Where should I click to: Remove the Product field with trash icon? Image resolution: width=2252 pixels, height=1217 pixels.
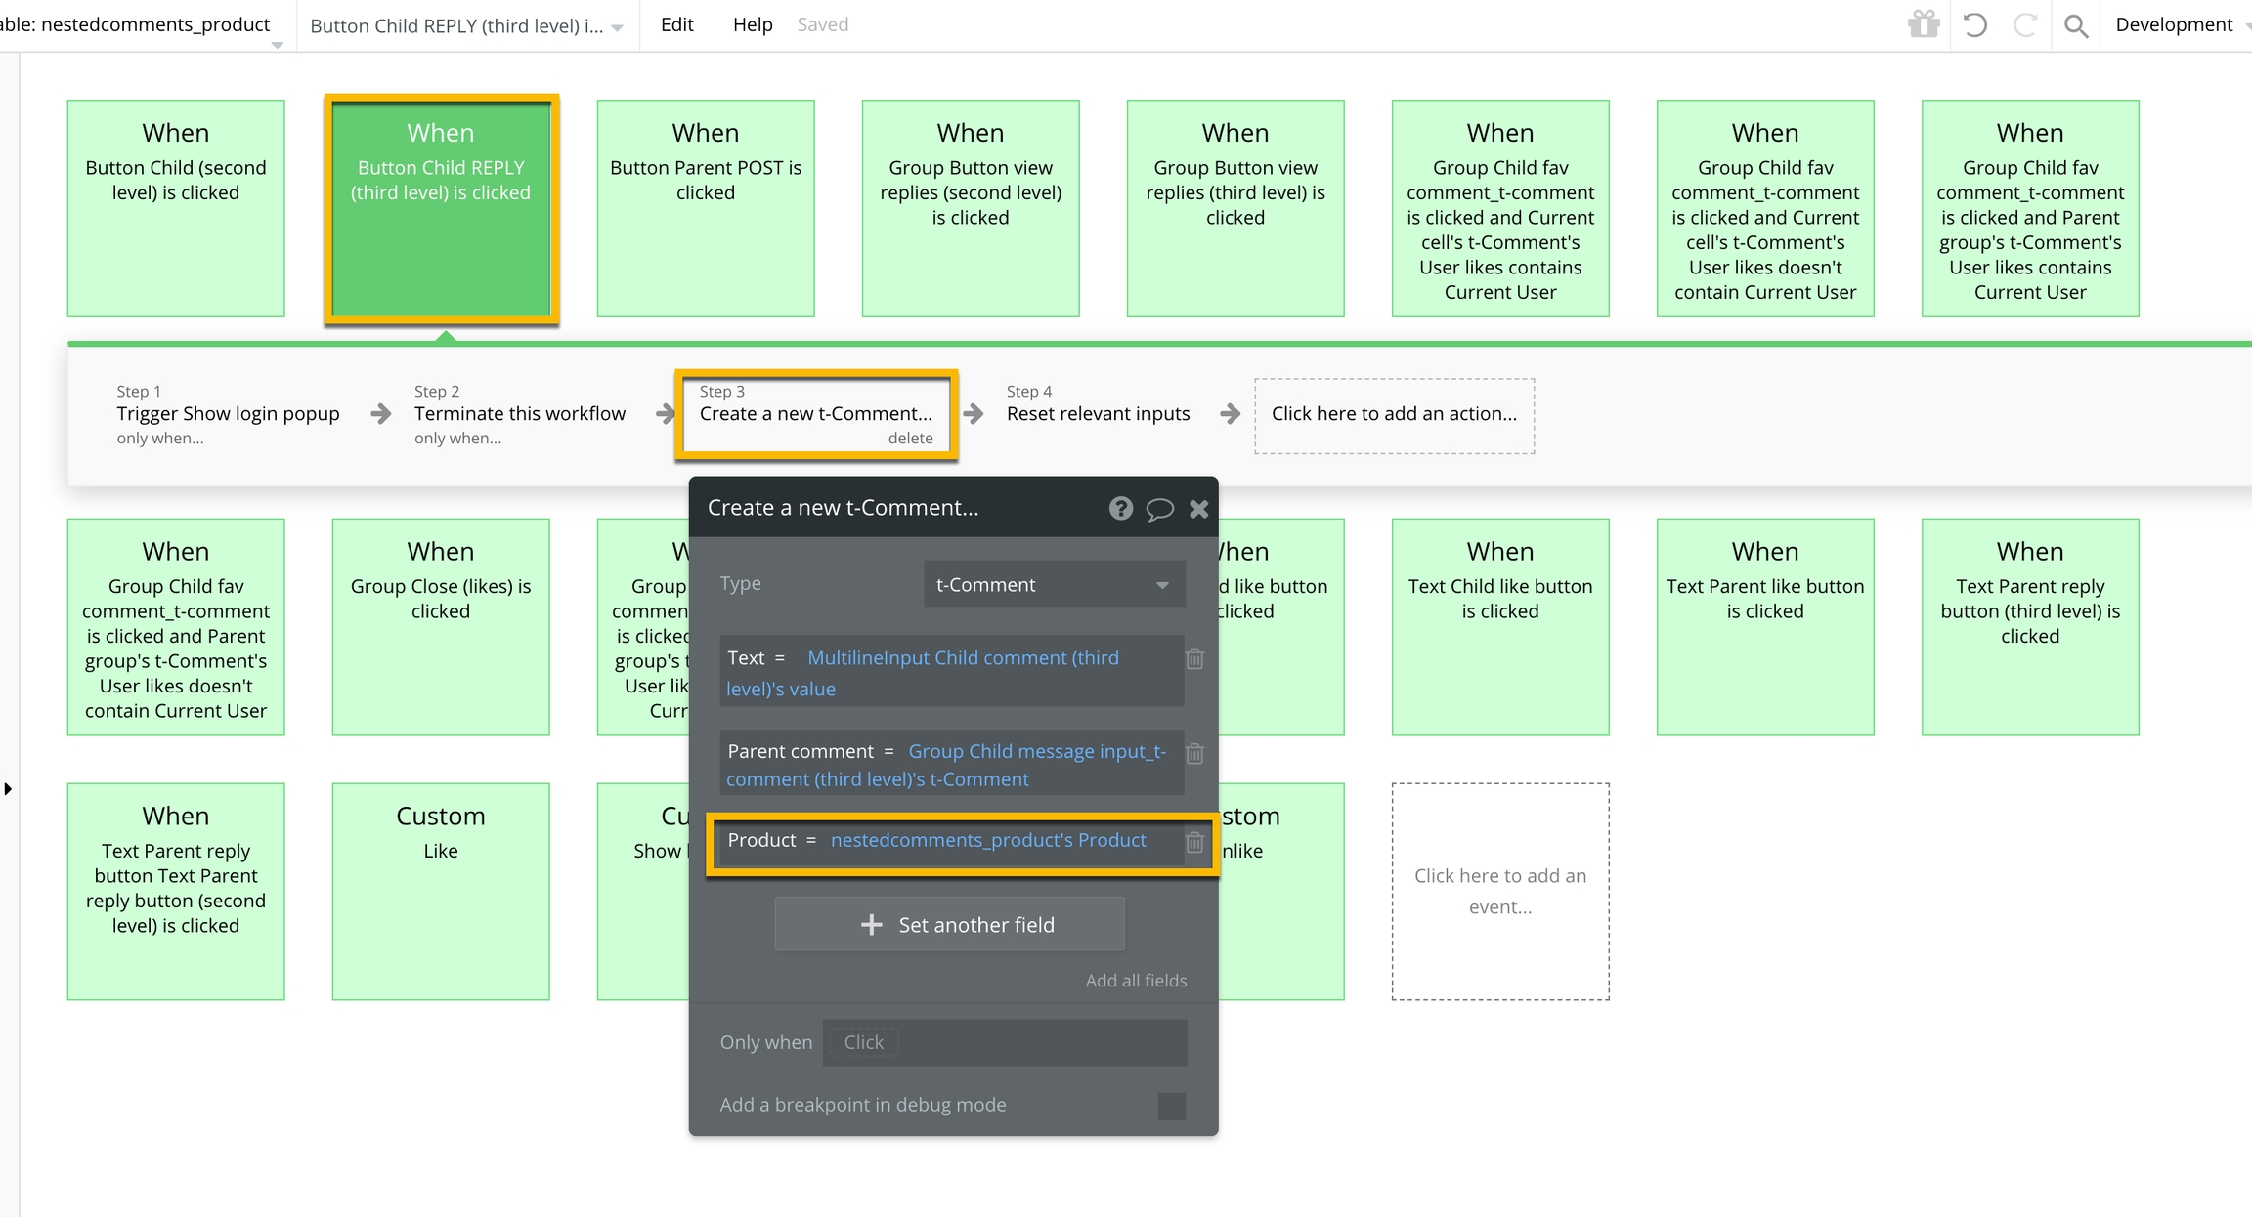click(1194, 842)
